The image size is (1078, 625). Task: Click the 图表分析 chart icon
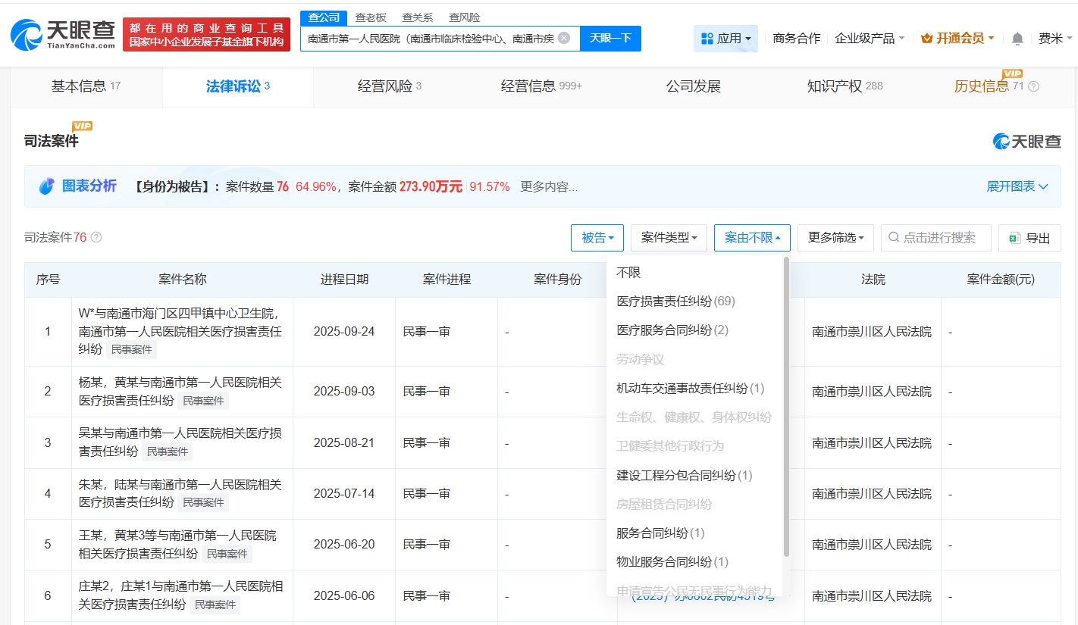tap(47, 186)
